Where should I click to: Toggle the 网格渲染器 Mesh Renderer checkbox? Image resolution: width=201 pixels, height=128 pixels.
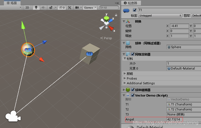pyautogui.click(x=133, y=54)
